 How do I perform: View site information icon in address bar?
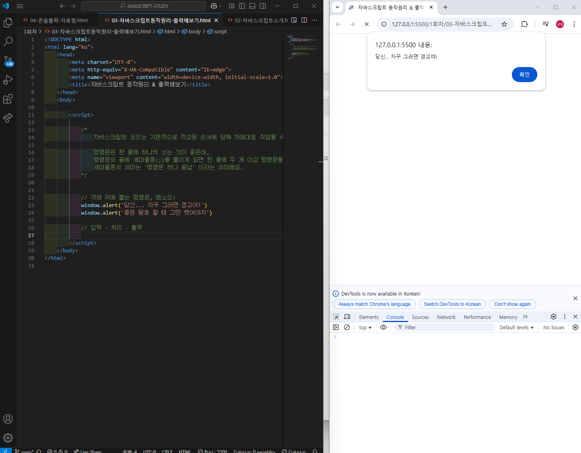[384, 24]
